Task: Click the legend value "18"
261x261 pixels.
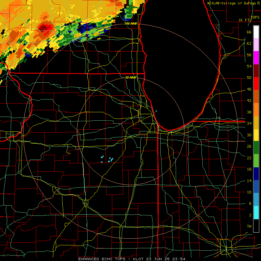Action: 249,169
